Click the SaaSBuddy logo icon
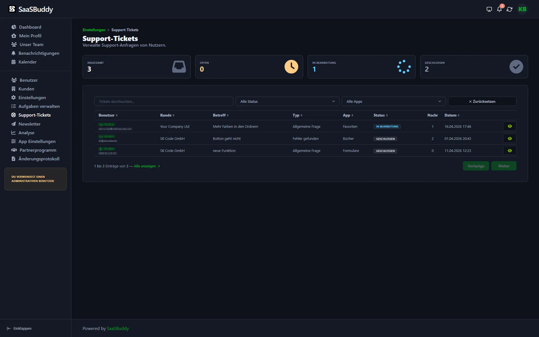Screen dimensions: 539x337 [x=12, y=9]
